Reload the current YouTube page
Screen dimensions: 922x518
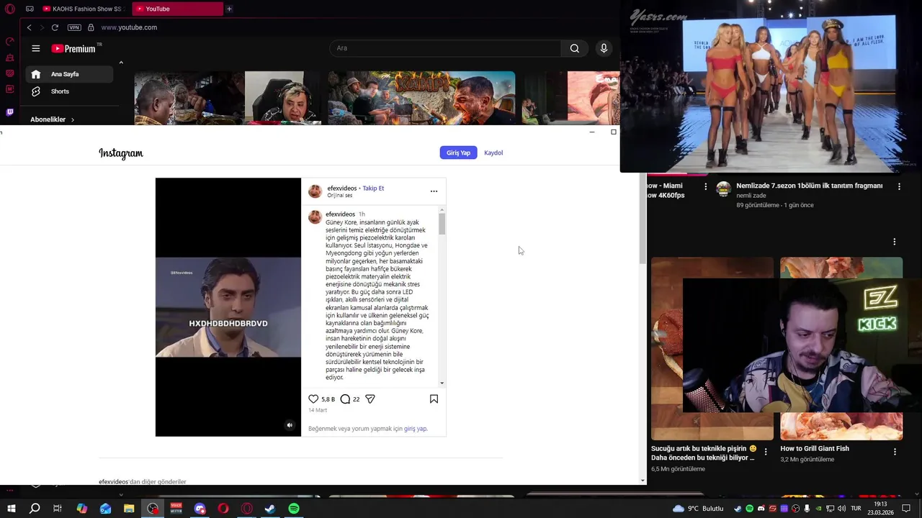click(x=55, y=27)
